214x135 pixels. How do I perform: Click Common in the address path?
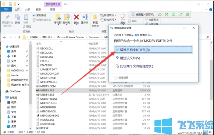94,37
